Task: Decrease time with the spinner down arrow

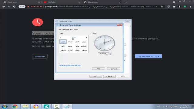Action: [x=111, y=54]
